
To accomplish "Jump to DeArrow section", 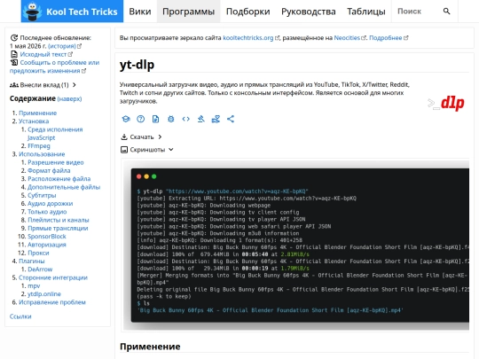I will click(x=40, y=269).
